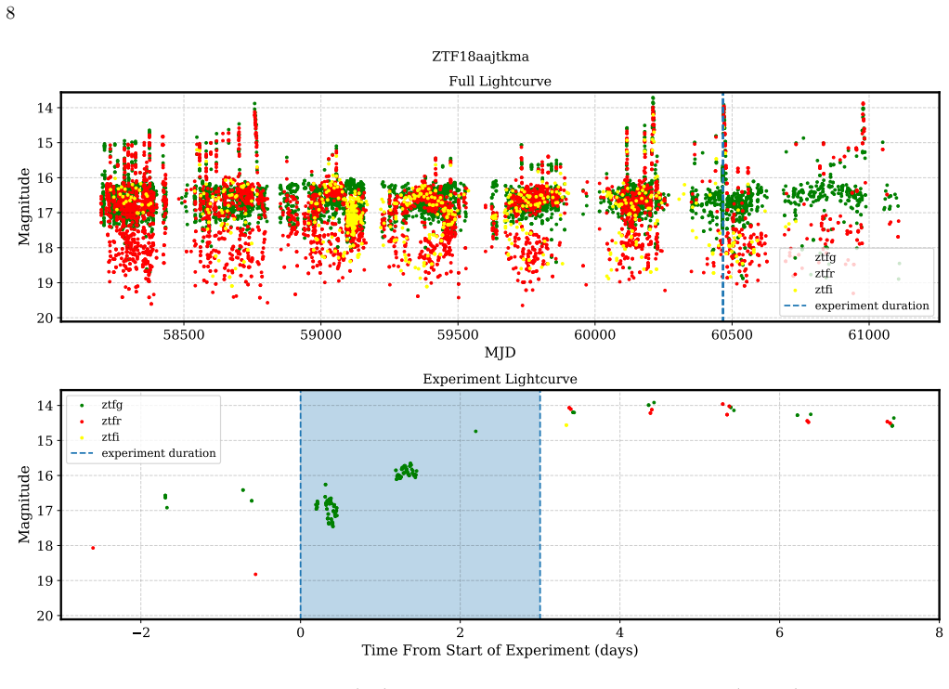
Task: Click magnitude tick 16 on Experiment Lightcurve
Action: tap(45, 475)
